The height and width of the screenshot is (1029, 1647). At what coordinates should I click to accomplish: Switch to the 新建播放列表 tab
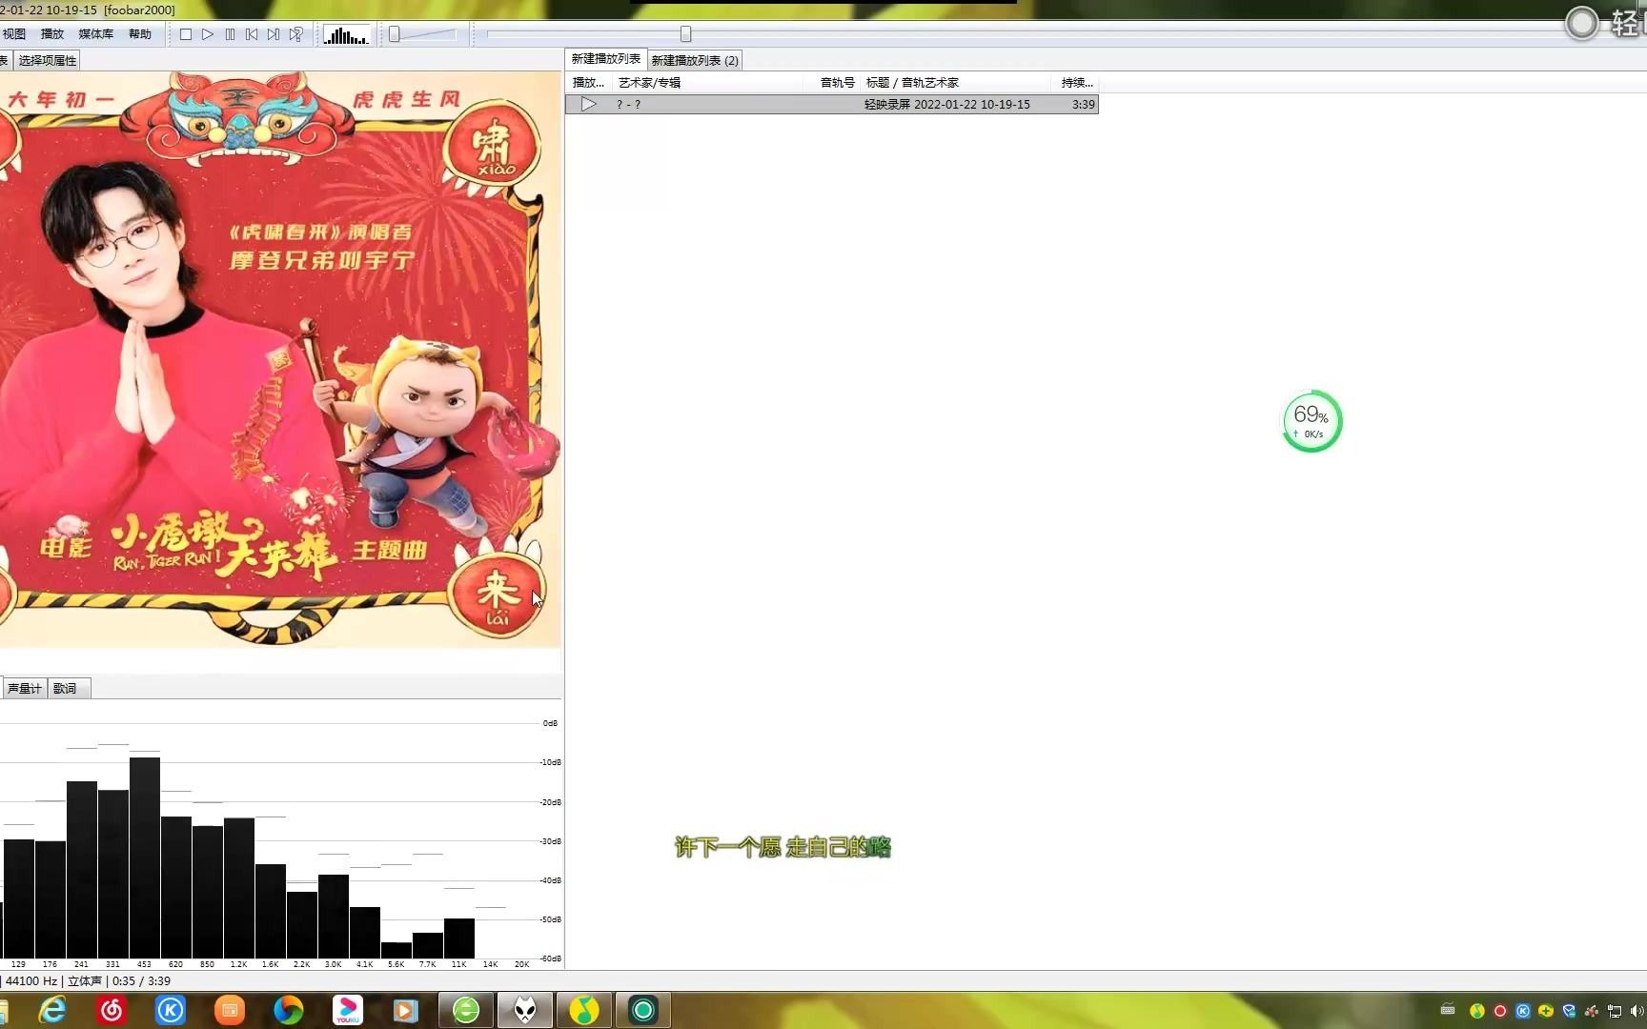[606, 59]
